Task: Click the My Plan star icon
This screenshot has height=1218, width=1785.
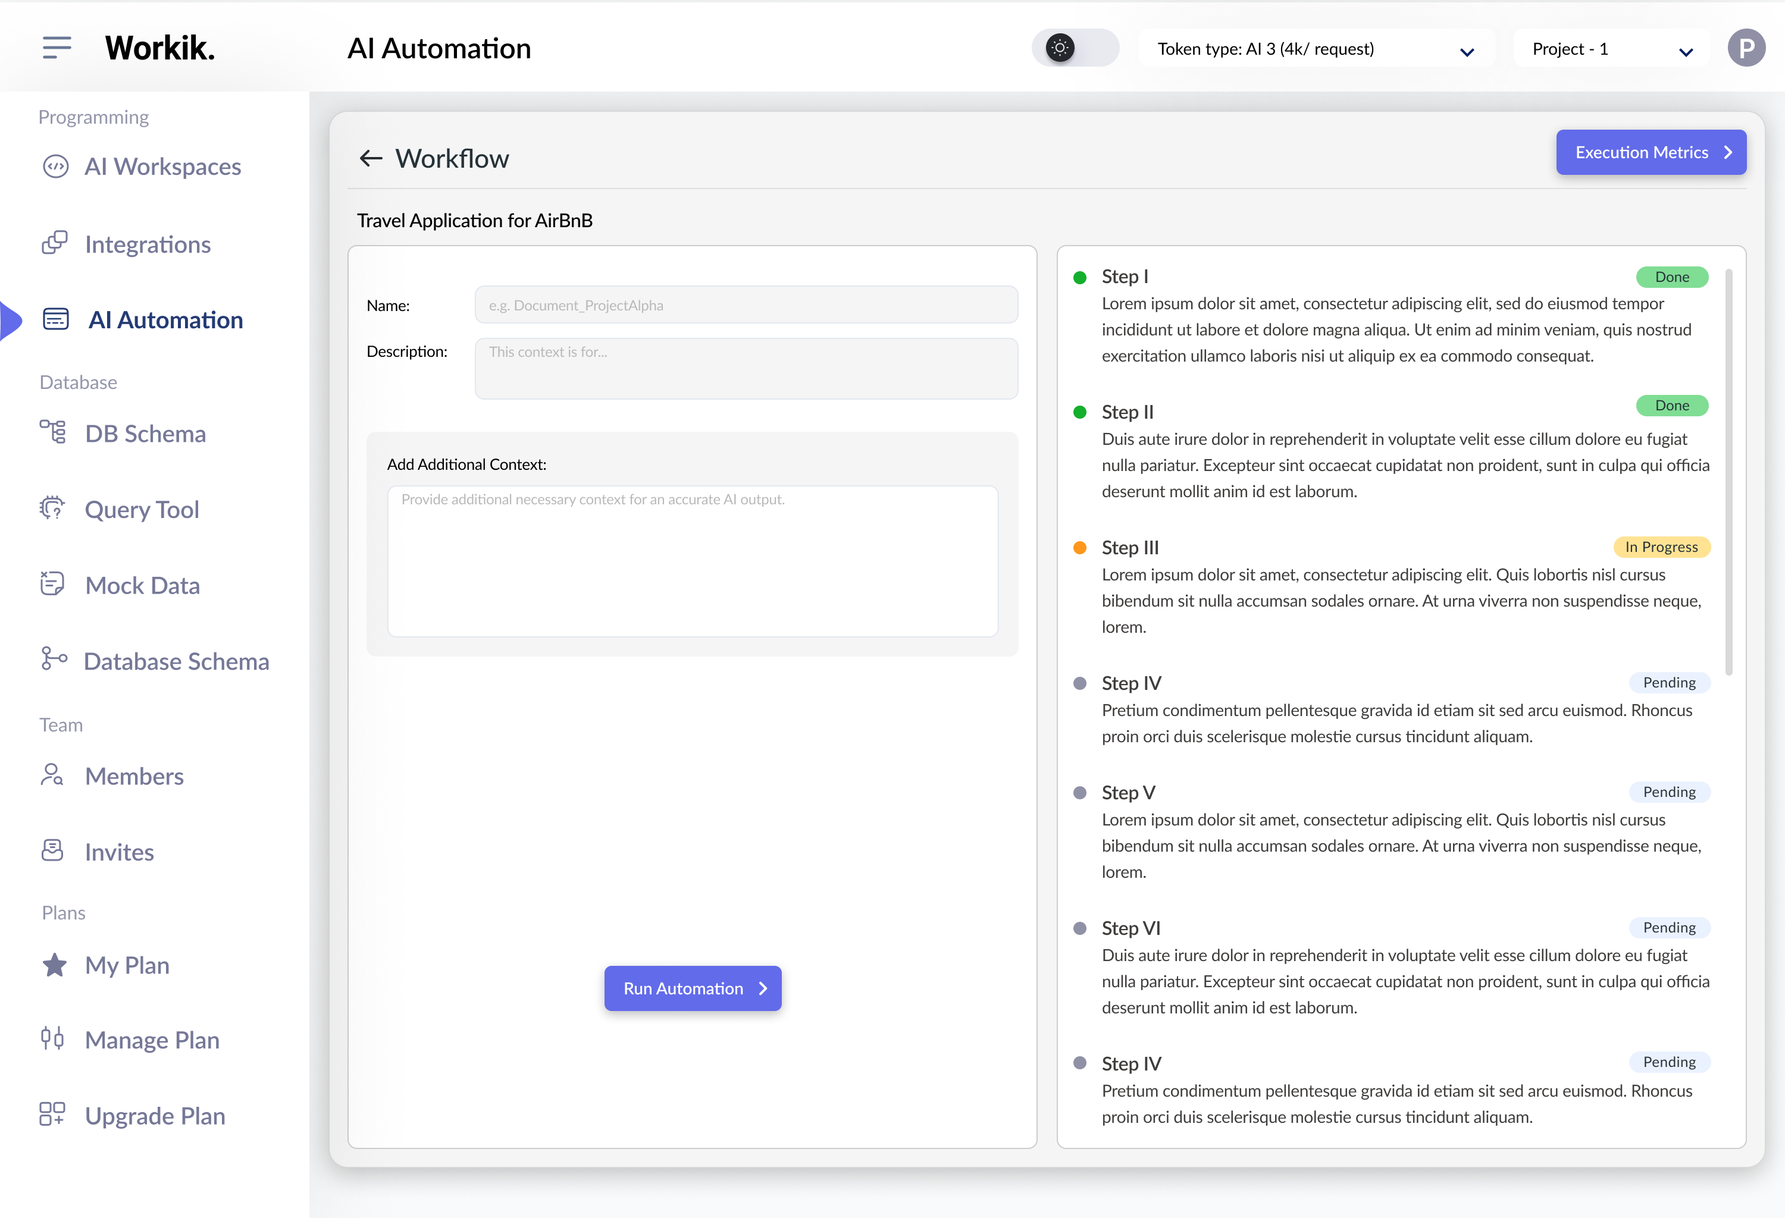Action: pyautogui.click(x=54, y=965)
